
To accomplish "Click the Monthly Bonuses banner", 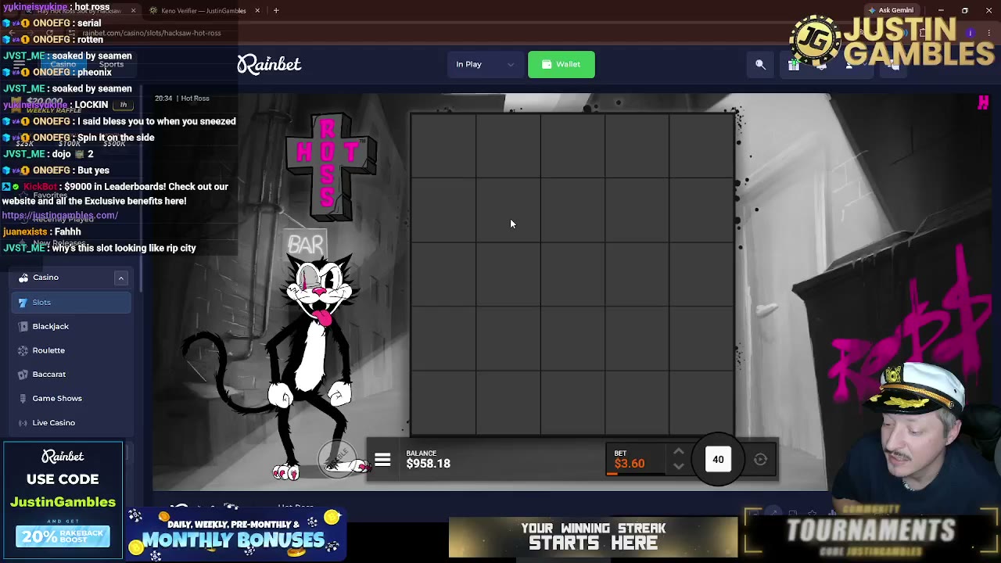I will point(236,535).
